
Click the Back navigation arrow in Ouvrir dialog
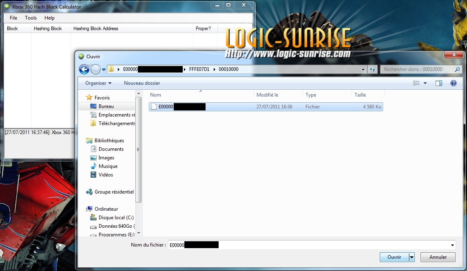(84, 69)
